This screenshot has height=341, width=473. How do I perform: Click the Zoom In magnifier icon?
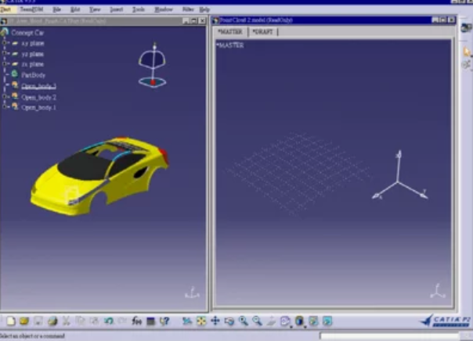(x=244, y=321)
